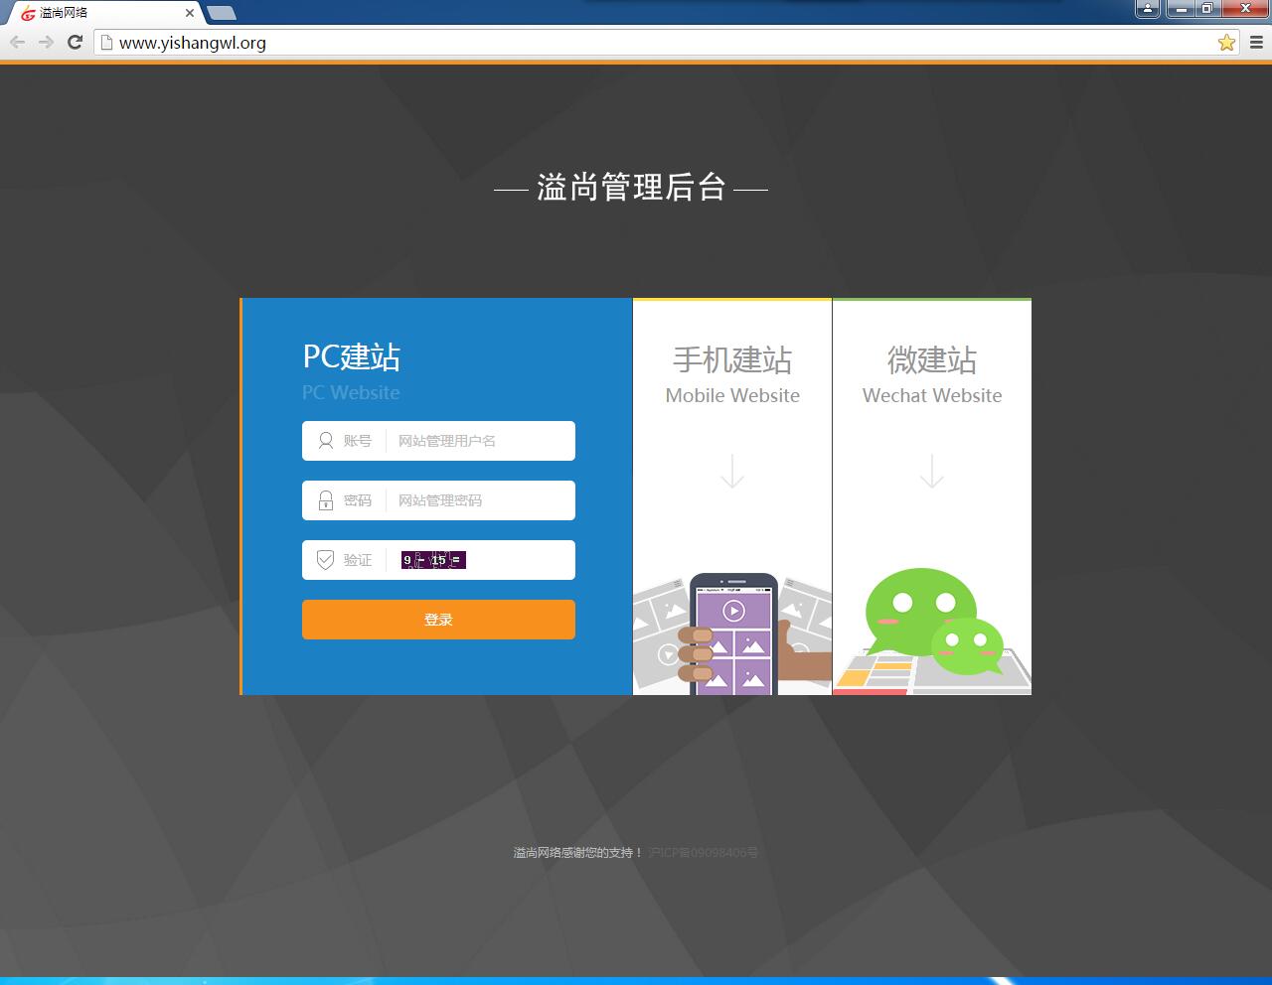Click the down arrow under Mobile Website
Image resolution: width=1272 pixels, height=985 pixels.
[x=732, y=471]
